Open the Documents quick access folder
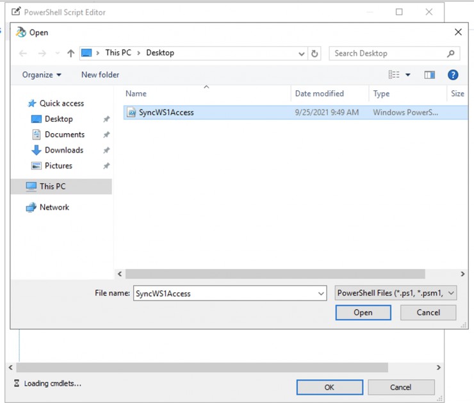Viewport: 474px width, 403px height. (64, 135)
